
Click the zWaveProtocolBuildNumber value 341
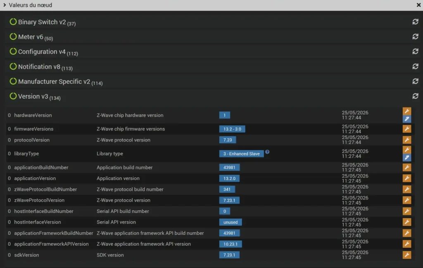(x=227, y=189)
